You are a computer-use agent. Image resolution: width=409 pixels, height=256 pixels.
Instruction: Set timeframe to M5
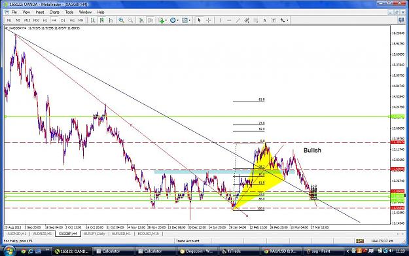(x=18, y=20)
